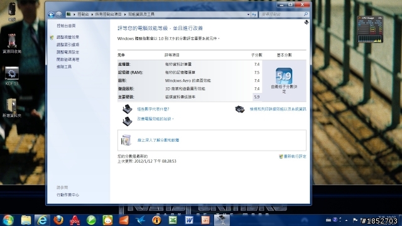402x226 pixels.
Task: Open Windows Explorer from the taskbar
Action: tap(26, 220)
